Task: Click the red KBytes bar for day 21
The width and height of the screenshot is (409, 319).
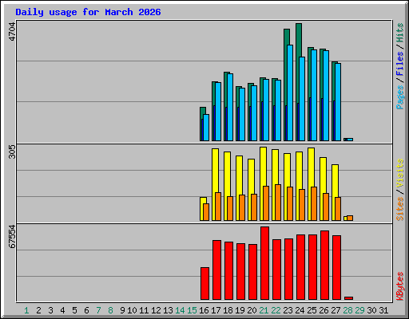Action: point(264,263)
